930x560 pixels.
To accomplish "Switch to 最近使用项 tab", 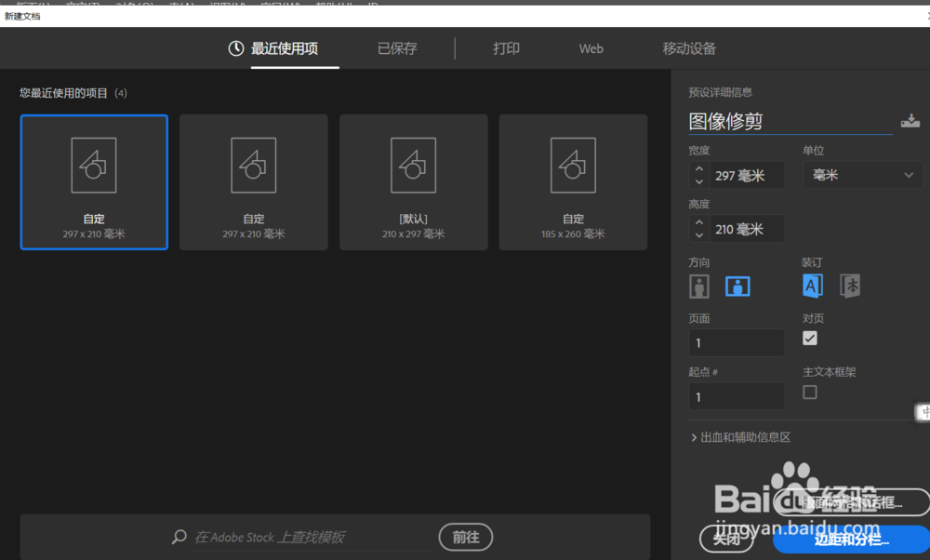I will coord(284,48).
